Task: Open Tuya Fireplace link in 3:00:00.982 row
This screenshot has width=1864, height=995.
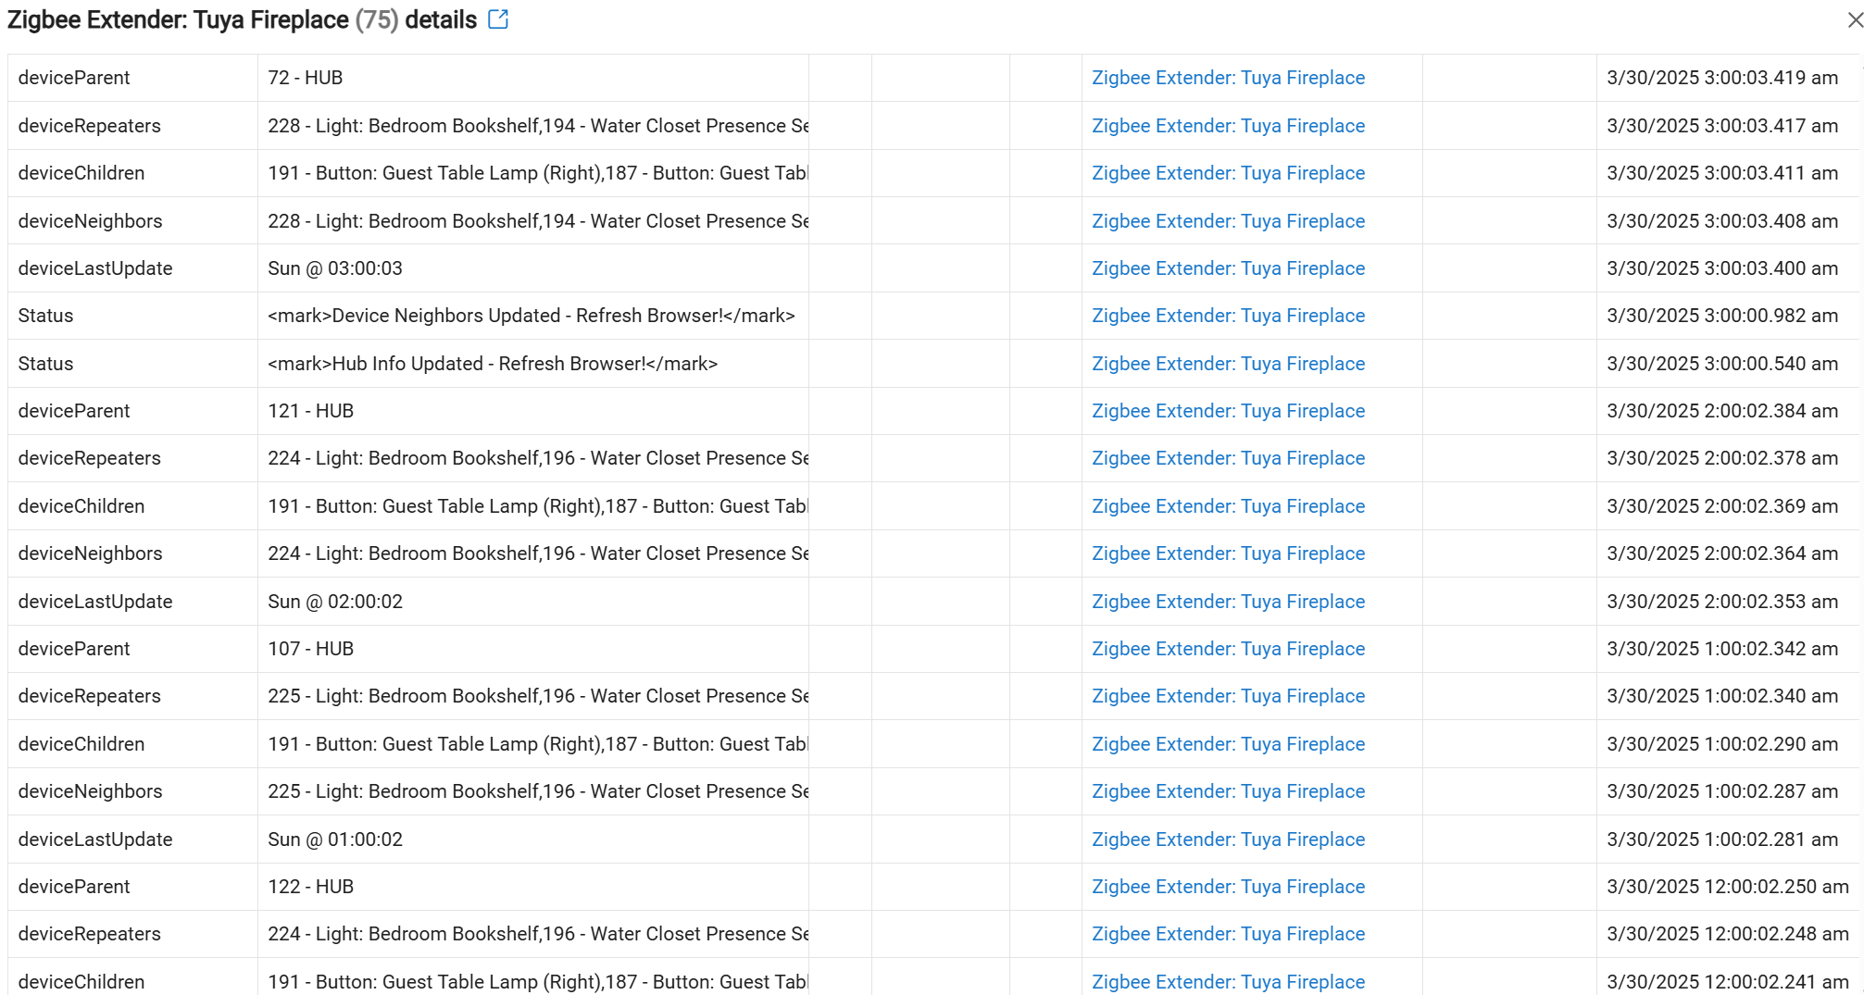Action: coord(1228,316)
